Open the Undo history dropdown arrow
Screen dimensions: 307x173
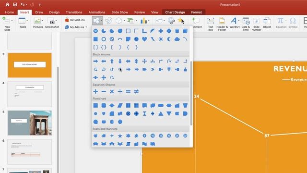pyautogui.click(x=27, y=4)
